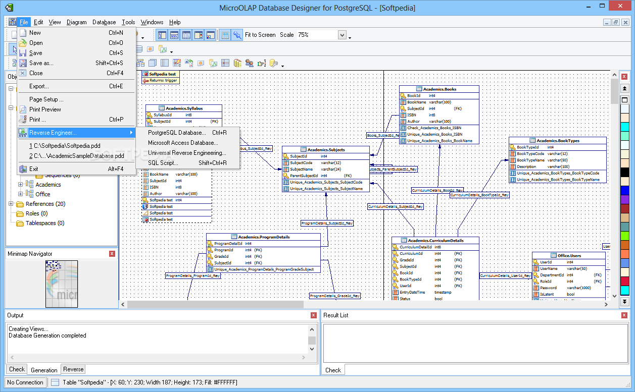This screenshot has width=635, height=392.
Task: Click the Office schema icon in object tree
Action: pyautogui.click(x=30, y=194)
